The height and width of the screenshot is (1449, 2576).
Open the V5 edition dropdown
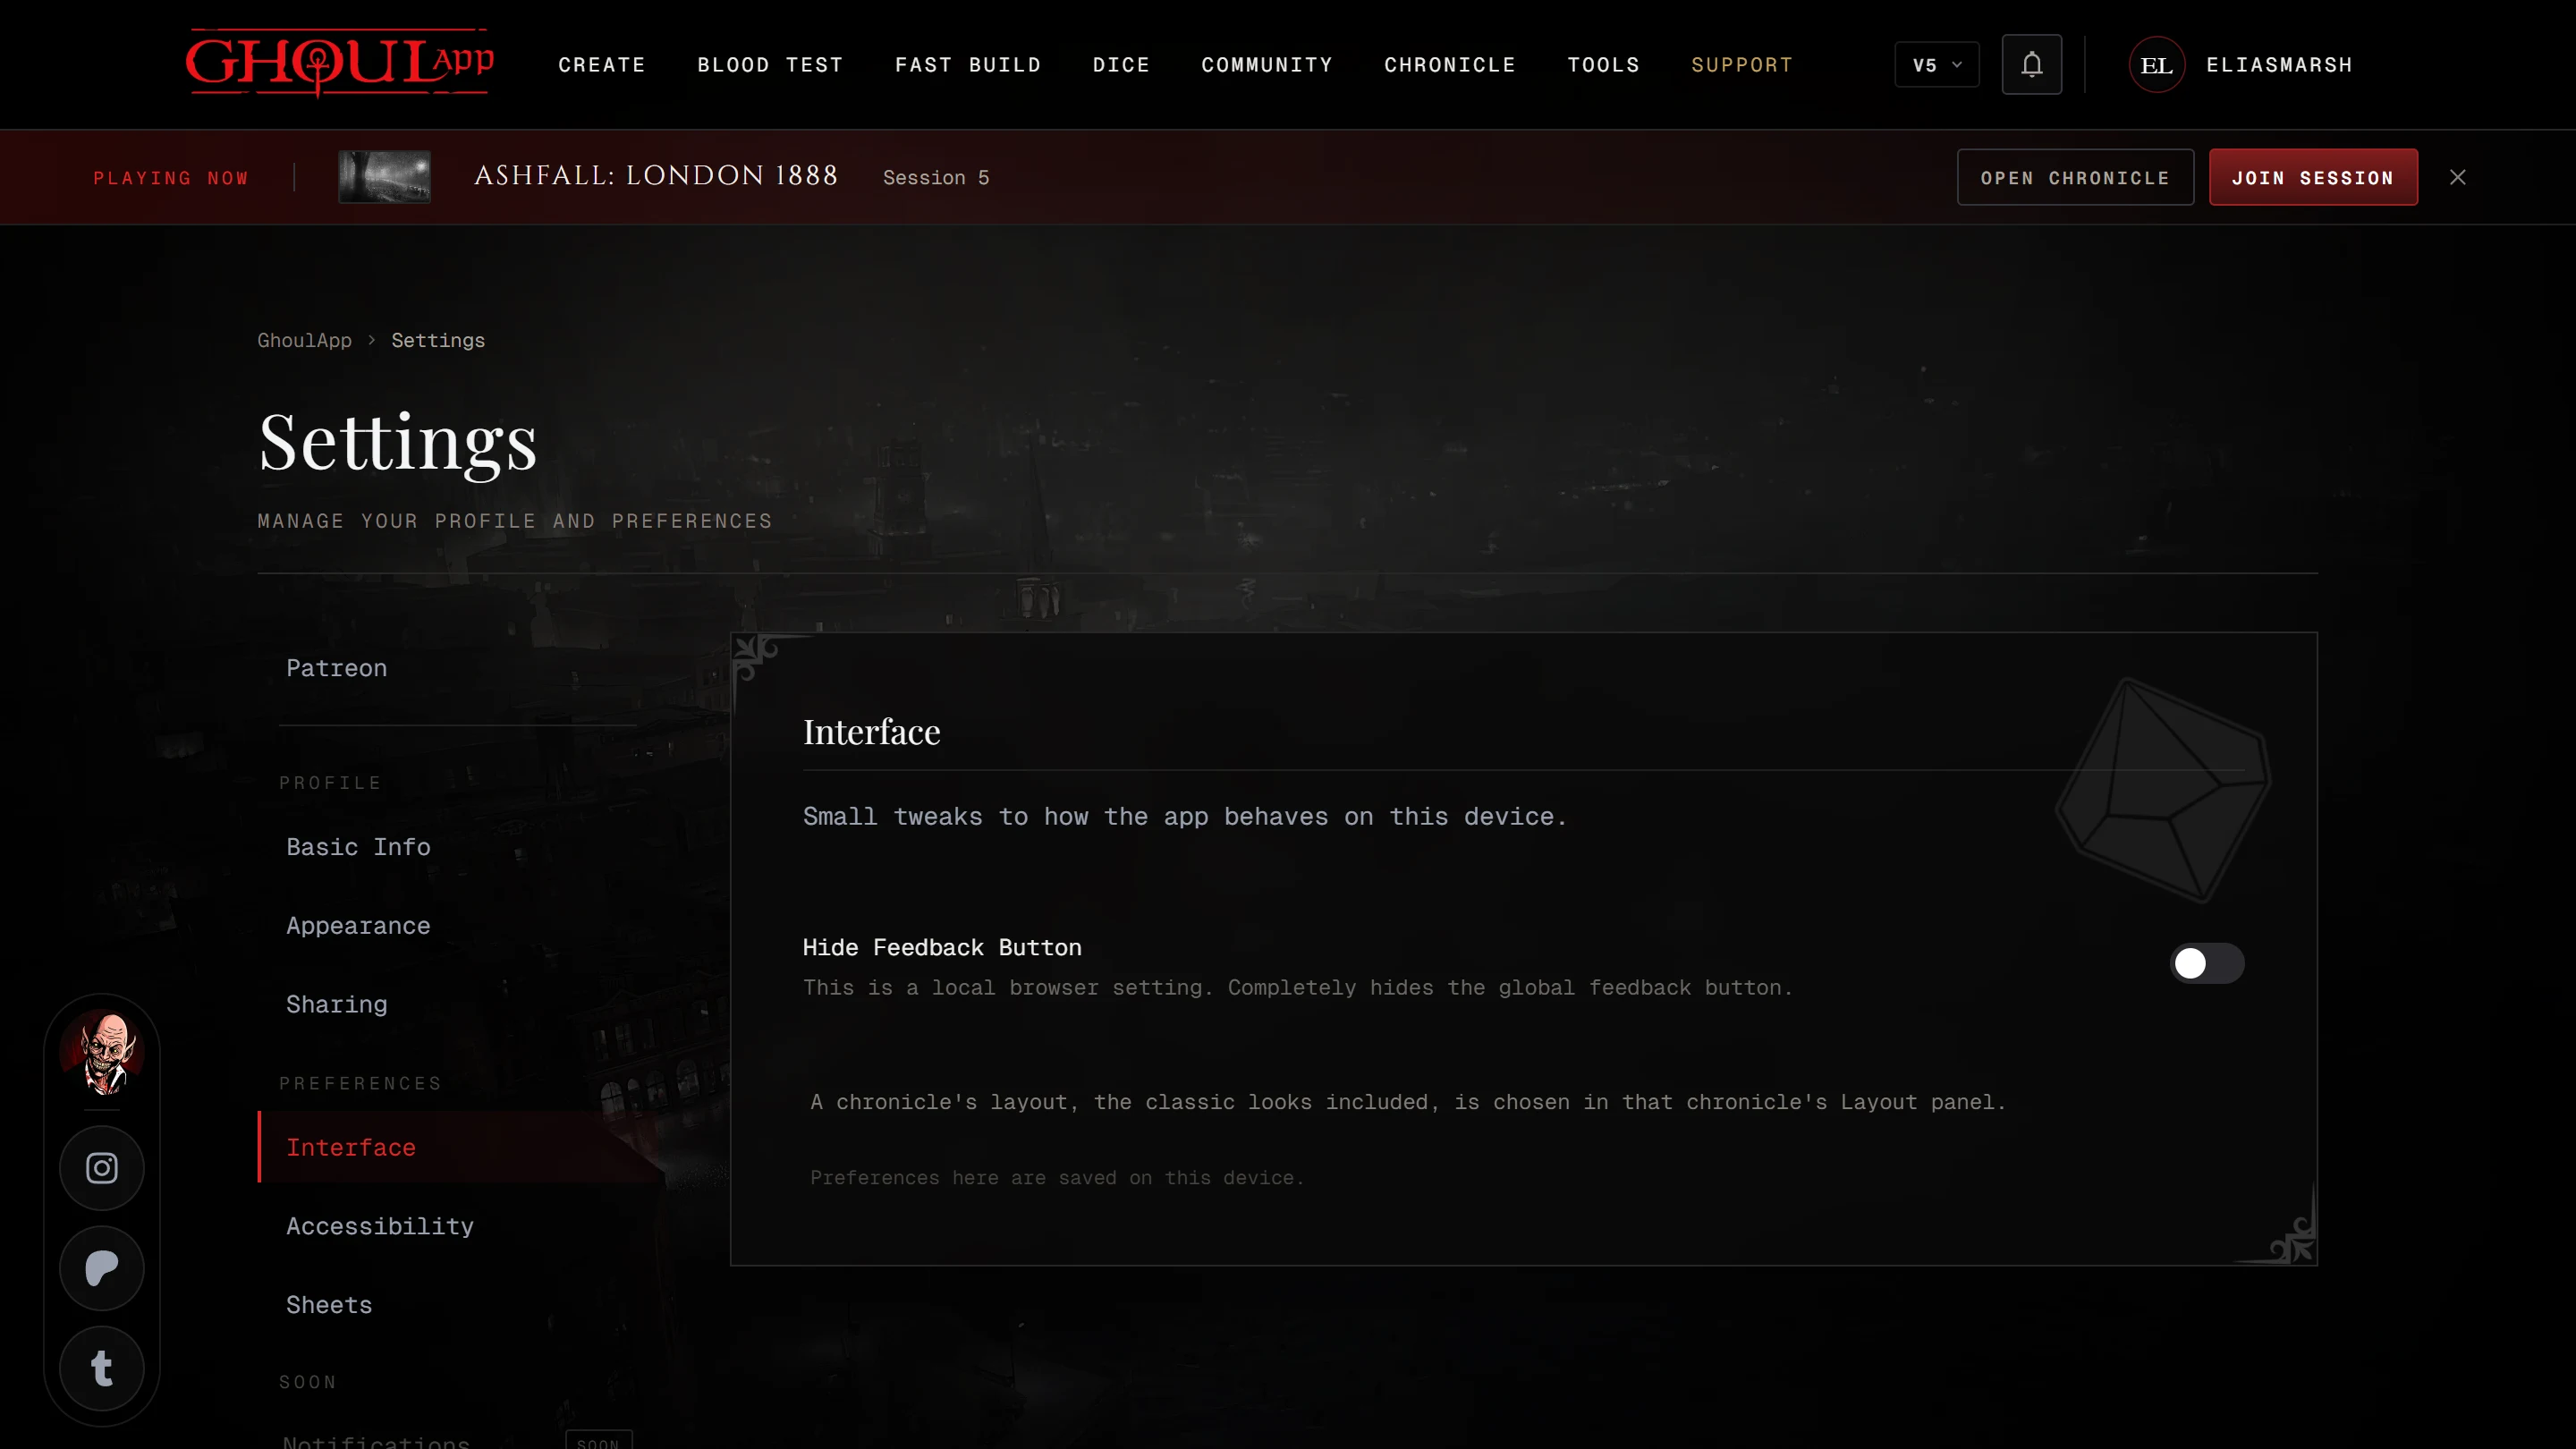click(1936, 65)
